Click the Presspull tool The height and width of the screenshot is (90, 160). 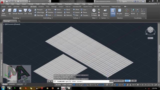38,9
